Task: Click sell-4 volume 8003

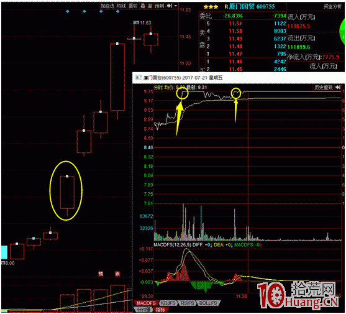Action: pos(280,31)
